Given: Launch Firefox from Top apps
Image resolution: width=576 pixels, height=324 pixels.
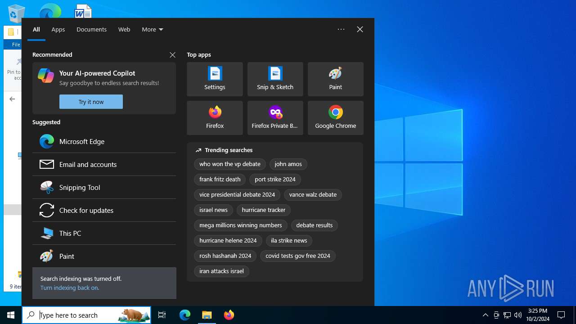Looking at the screenshot, I should click(215, 118).
